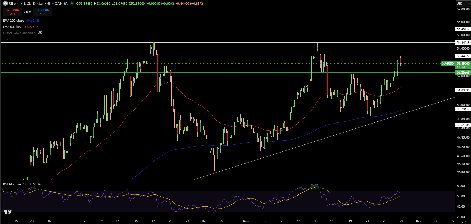This screenshot has width=471, height=224.
Task: Click the 55.48117 horizontal line price label
Action: [x=463, y=29]
